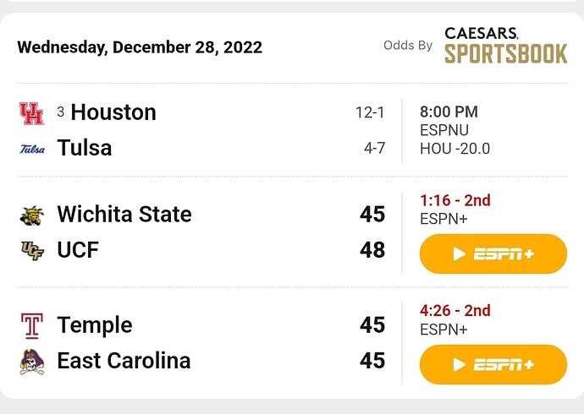Select the UCF team name
The height and width of the screenshot is (414, 584).
pyautogui.click(x=78, y=250)
